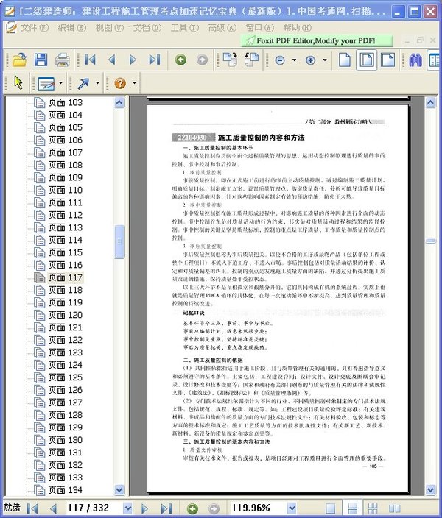Status bar last page button
The height and width of the screenshot is (518, 442).
coord(166,508)
